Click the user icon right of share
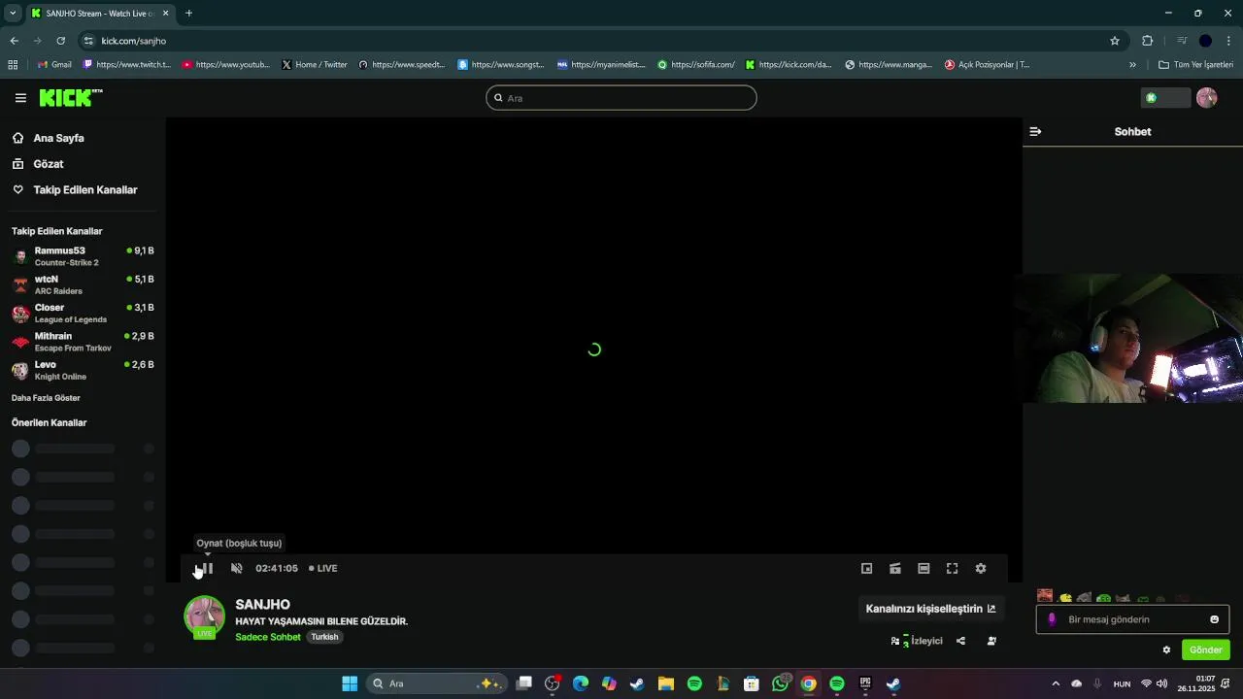Viewport: 1243px width, 699px height. pos(991,641)
